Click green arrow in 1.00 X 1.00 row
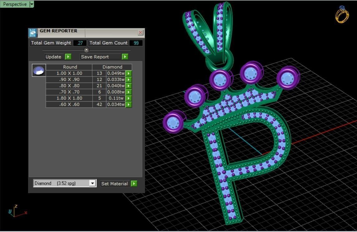 [x=129, y=73]
